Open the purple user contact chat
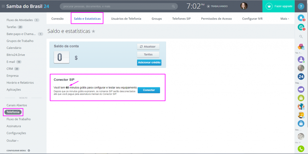 click(301, 59)
